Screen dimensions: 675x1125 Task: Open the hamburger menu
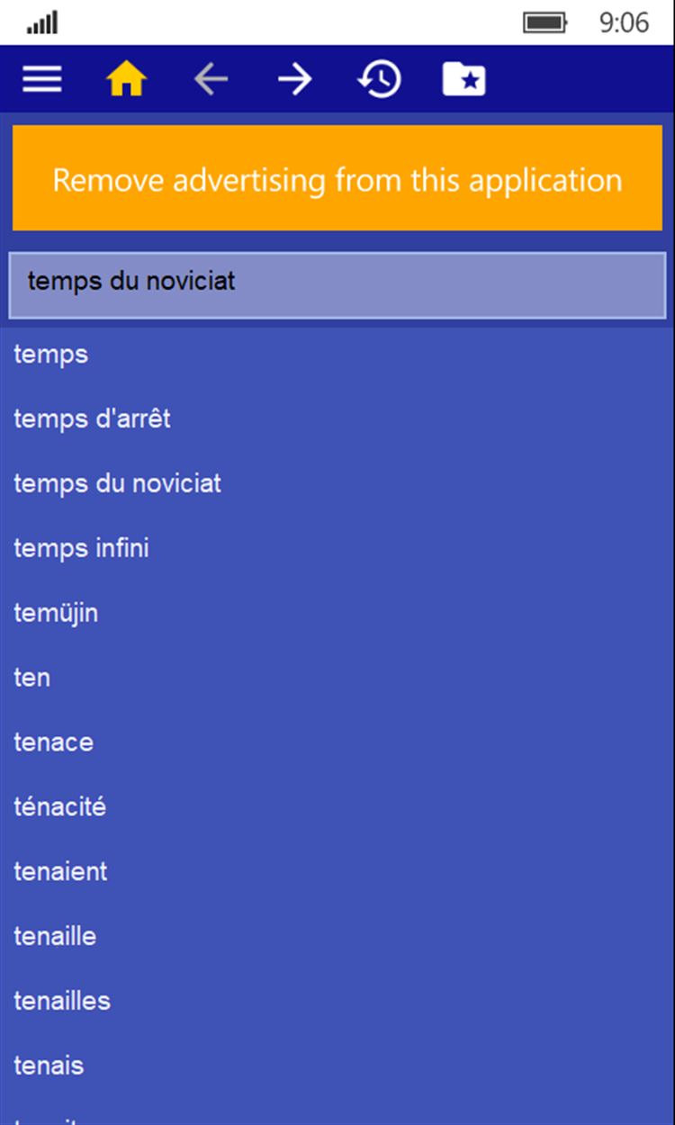point(42,80)
